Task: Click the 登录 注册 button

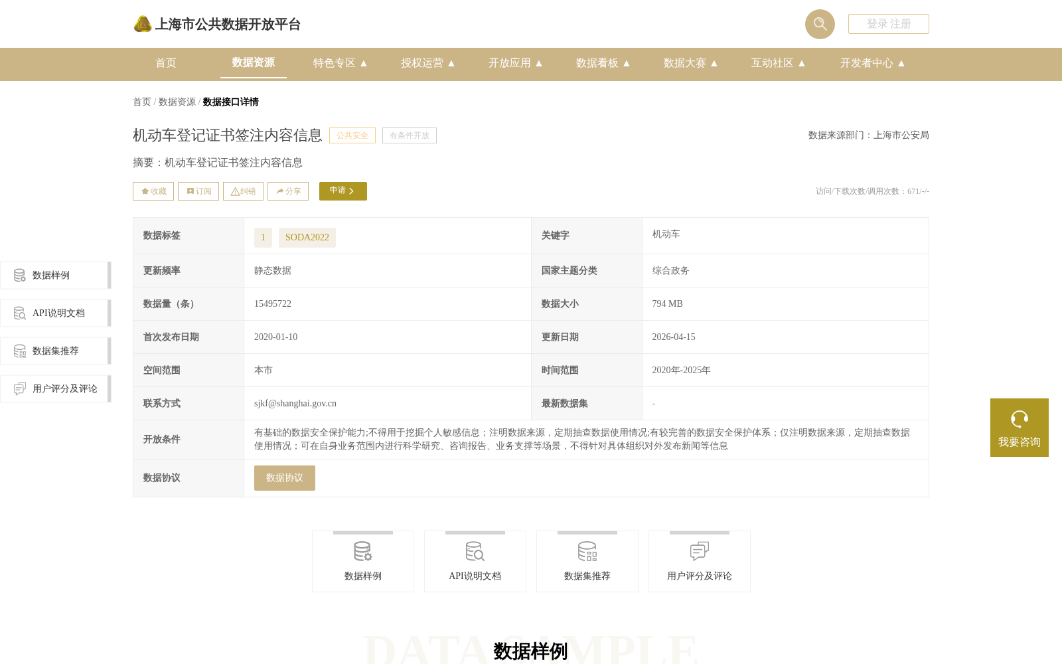Action: pyautogui.click(x=889, y=24)
